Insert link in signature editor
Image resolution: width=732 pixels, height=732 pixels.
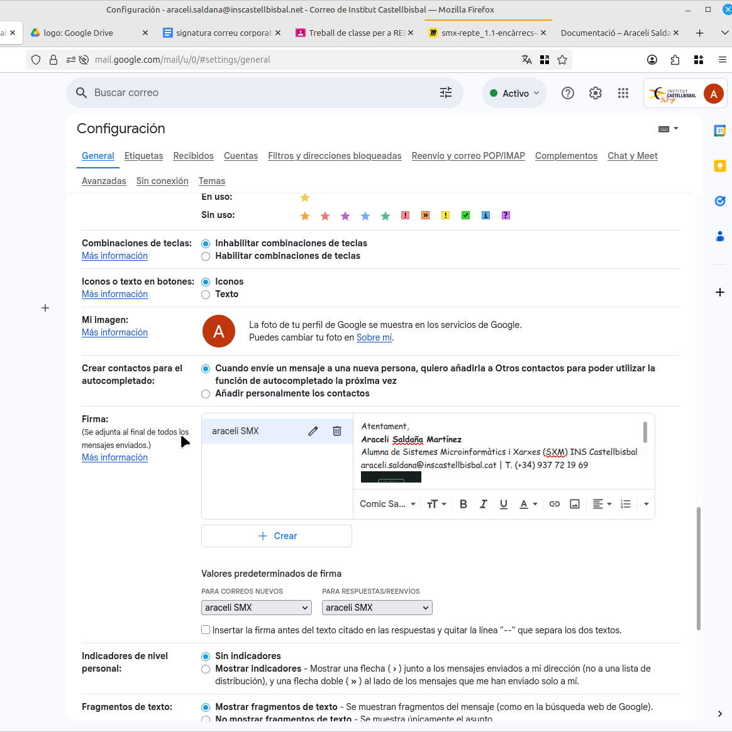[555, 504]
